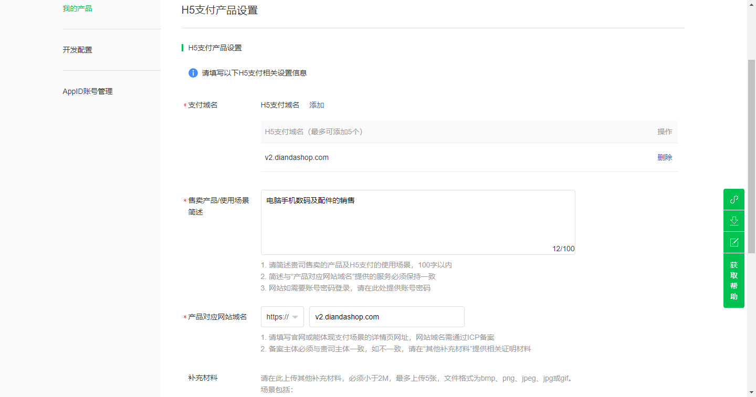Click the blue info icon beside the H5 notice
The width and height of the screenshot is (756, 397).
[193, 73]
